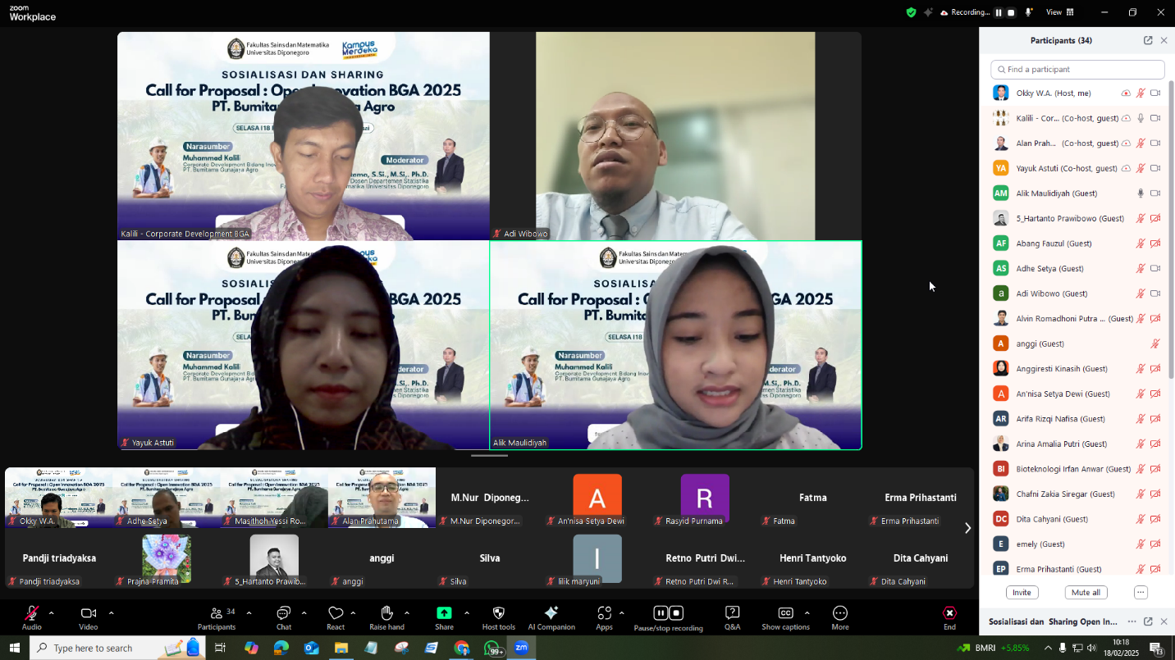Stop recording using top bar stop button
The height and width of the screenshot is (660, 1175).
(x=1011, y=12)
